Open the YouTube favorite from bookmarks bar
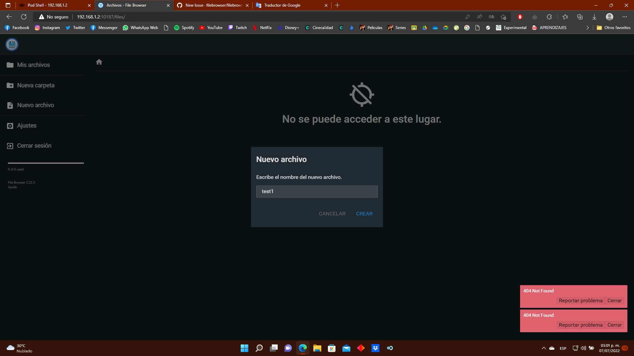The width and height of the screenshot is (634, 356). pos(211,28)
